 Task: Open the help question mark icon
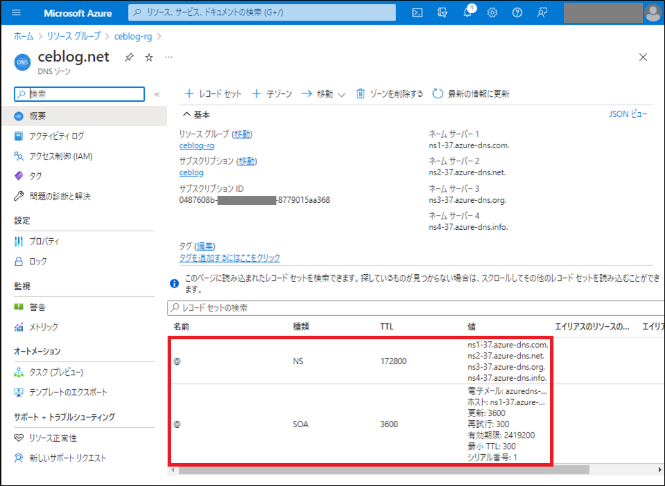[x=517, y=12]
